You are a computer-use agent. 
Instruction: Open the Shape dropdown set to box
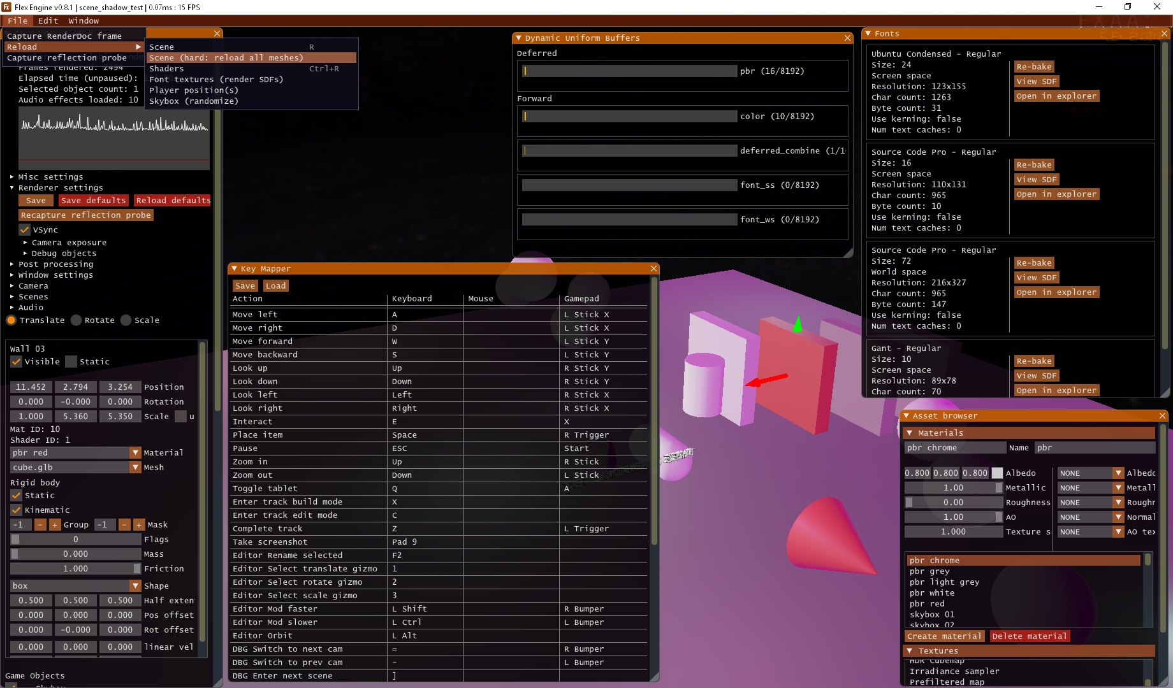pos(135,586)
